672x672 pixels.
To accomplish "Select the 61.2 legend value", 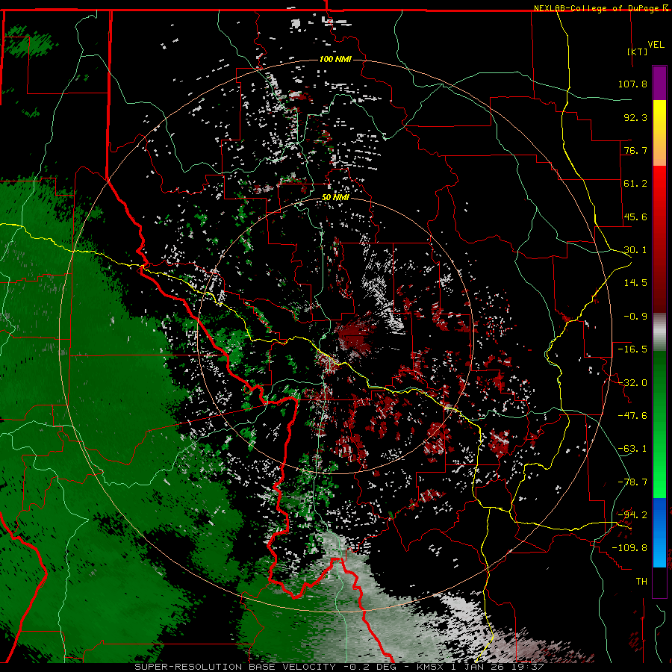I will pyautogui.click(x=635, y=184).
